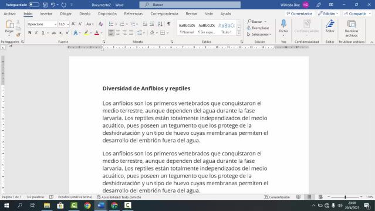375x211 pixels.
Task: Open the Referencias tab
Action: (x=133, y=13)
